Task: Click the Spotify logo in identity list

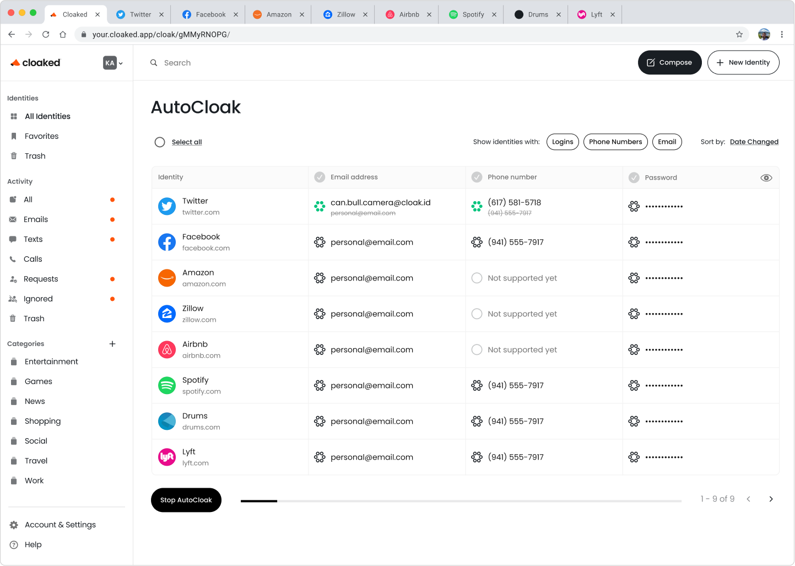Action: (x=167, y=385)
